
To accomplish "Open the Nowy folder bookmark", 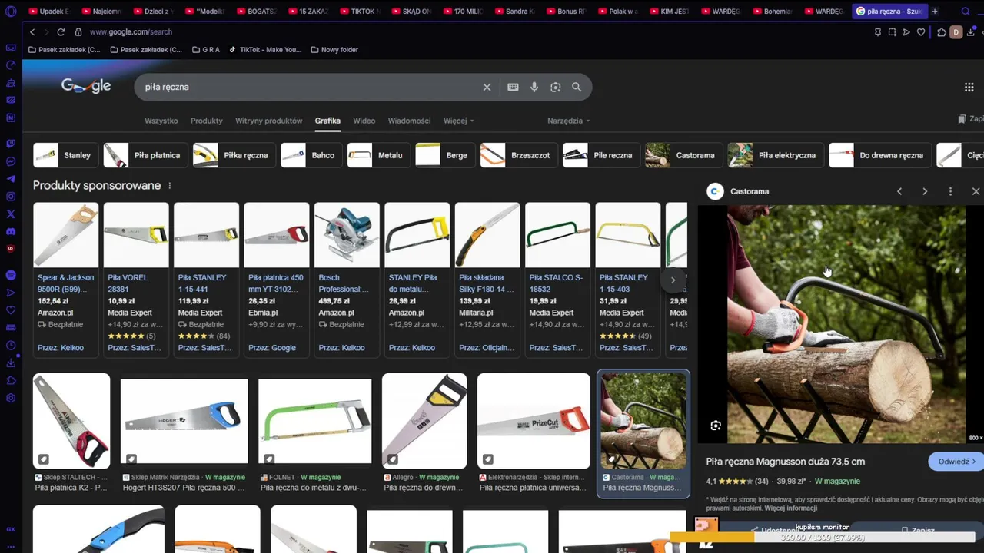I will 334,50.
